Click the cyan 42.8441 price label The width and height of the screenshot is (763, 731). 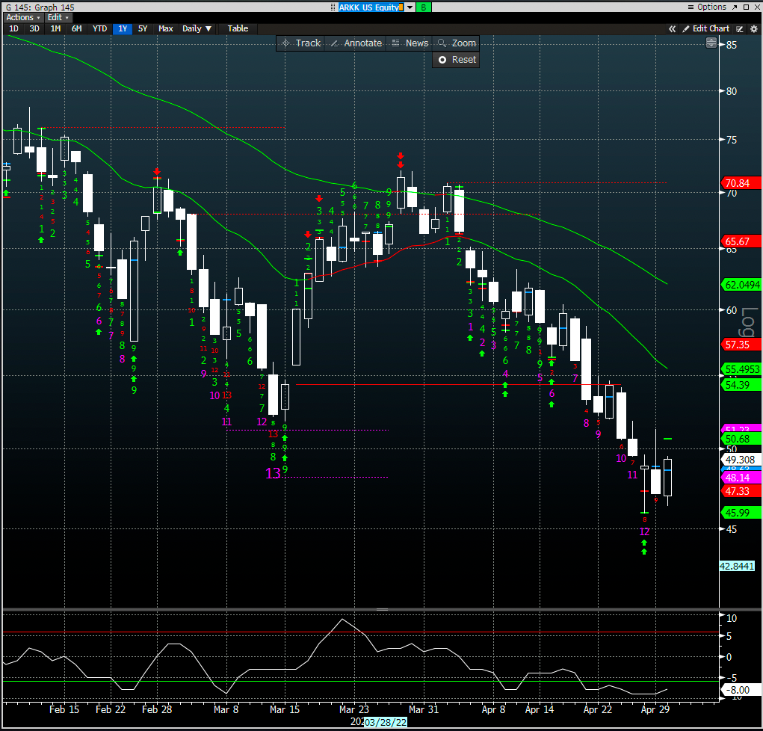(x=737, y=566)
